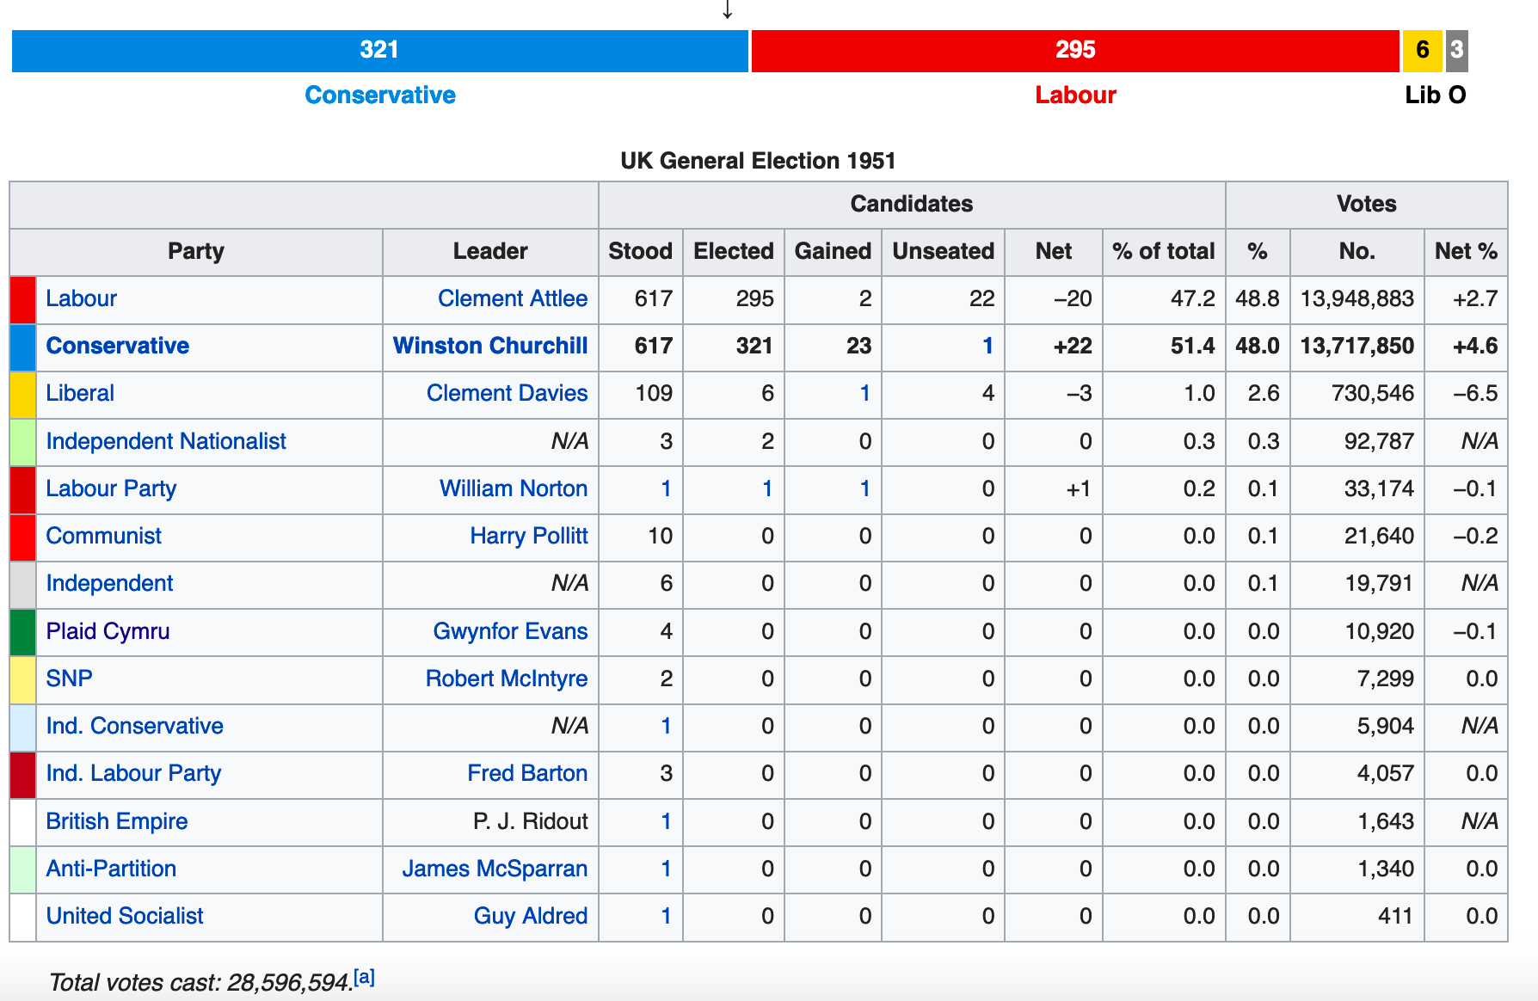Click Labour's vote count 13,948,883

coord(1357,298)
